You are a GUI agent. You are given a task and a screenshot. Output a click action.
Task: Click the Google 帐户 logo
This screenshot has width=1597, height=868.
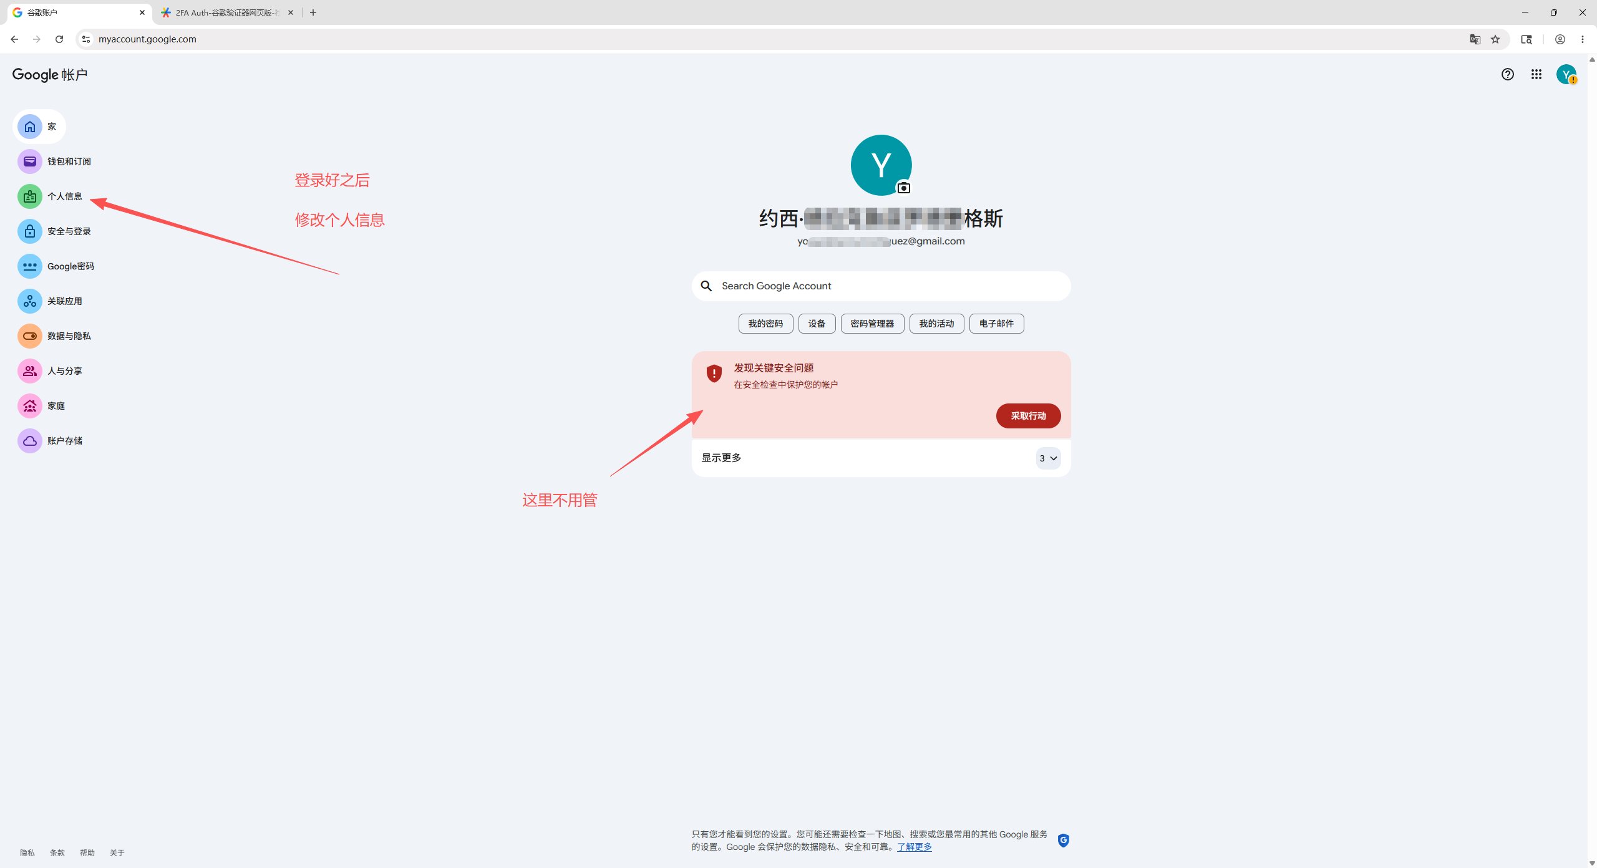(x=50, y=75)
